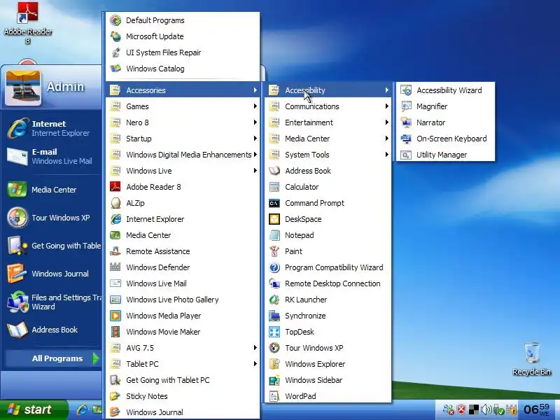
Task: Click the Admin user picture
Action: click(23, 88)
